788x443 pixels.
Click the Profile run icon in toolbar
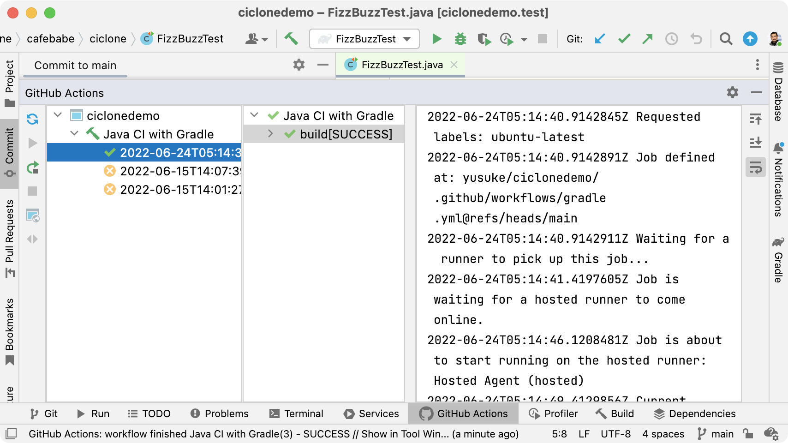click(507, 39)
